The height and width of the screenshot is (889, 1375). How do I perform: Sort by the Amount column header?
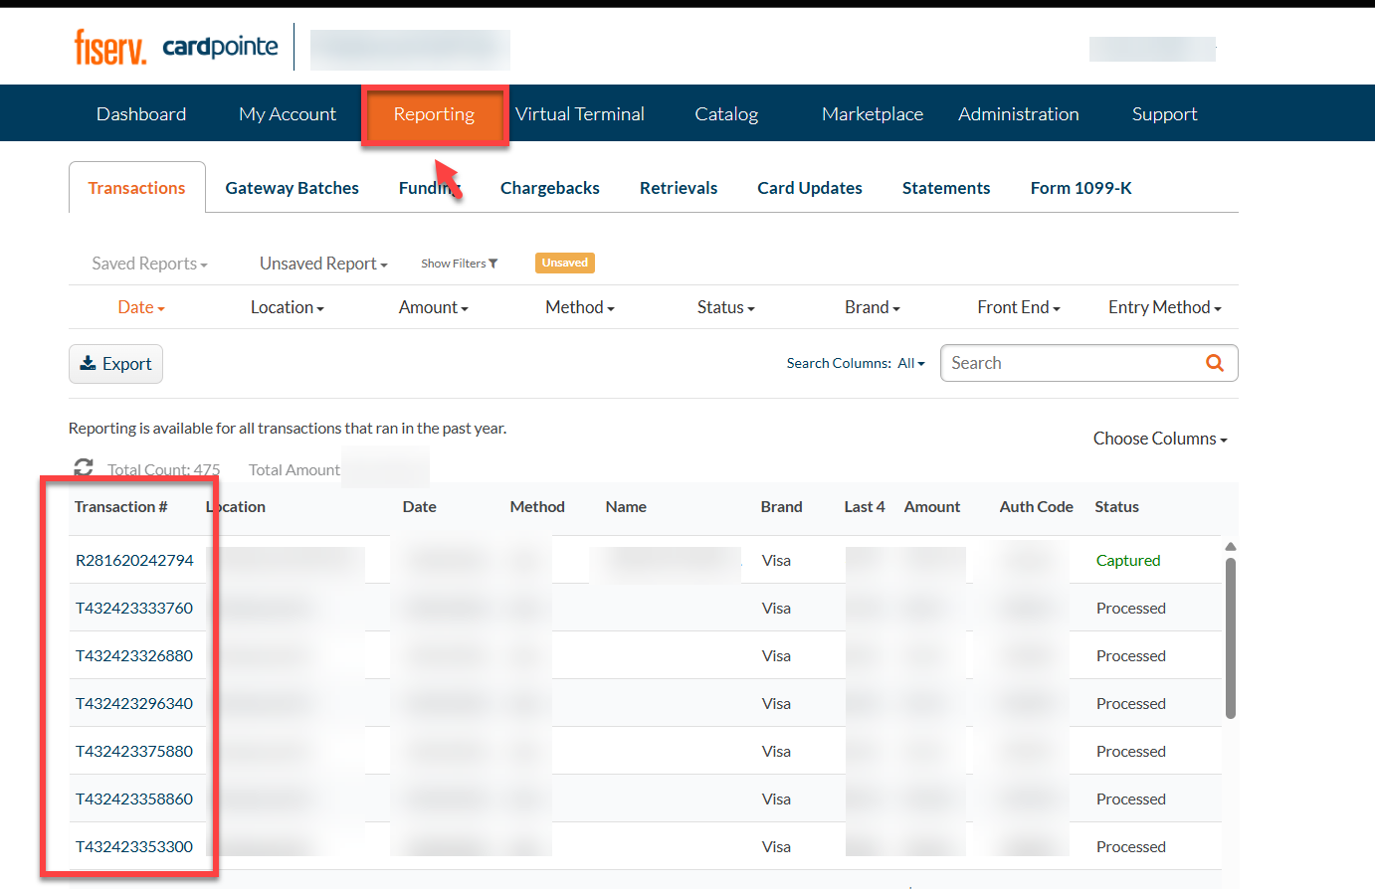pyautogui.click(x=931, y=507)
